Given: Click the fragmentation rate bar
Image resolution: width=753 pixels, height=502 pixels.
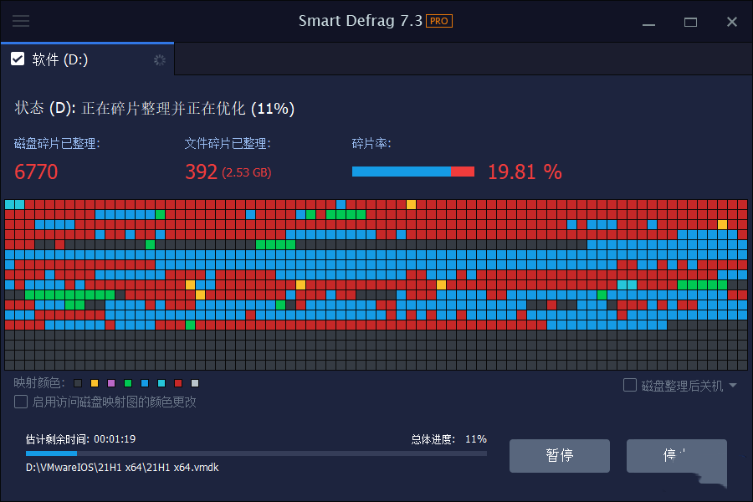Looking at the screenshot, I should (413, 172).
